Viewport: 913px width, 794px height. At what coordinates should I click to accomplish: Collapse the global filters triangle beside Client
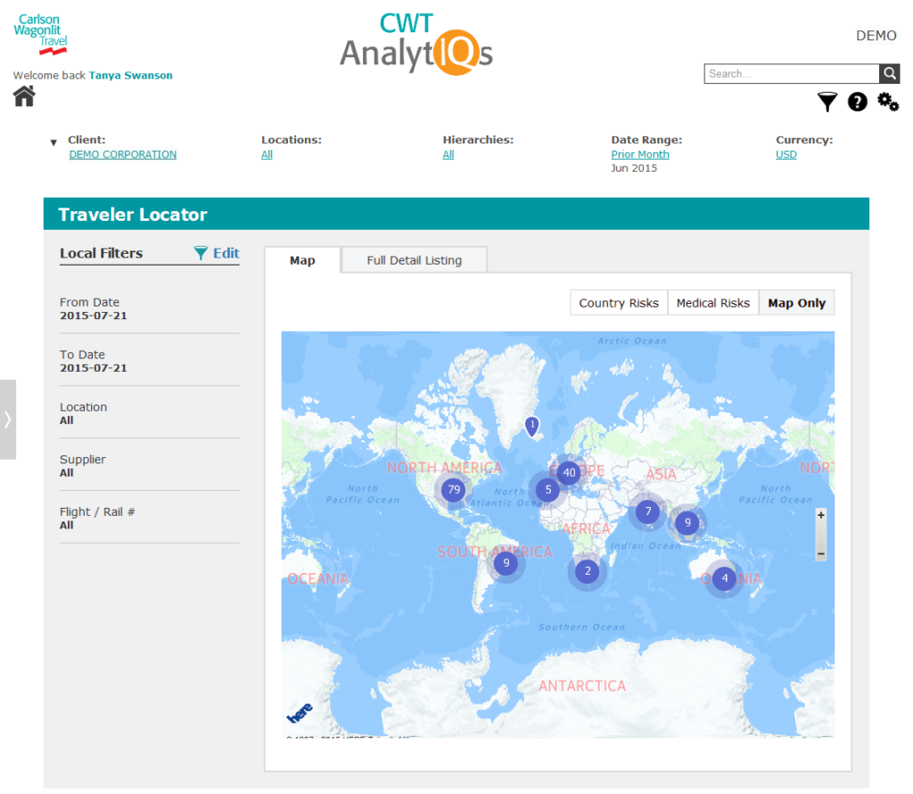[x=53, y=142]
